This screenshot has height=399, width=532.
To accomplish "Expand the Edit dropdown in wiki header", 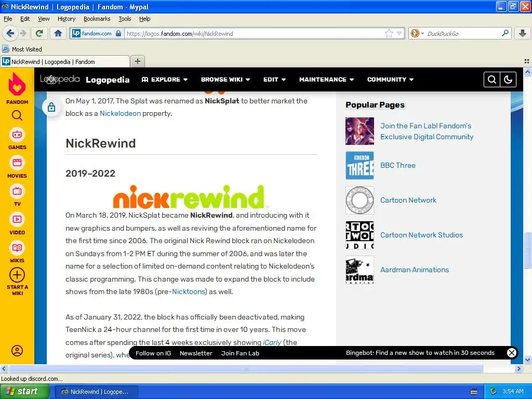I will (274, 79).
